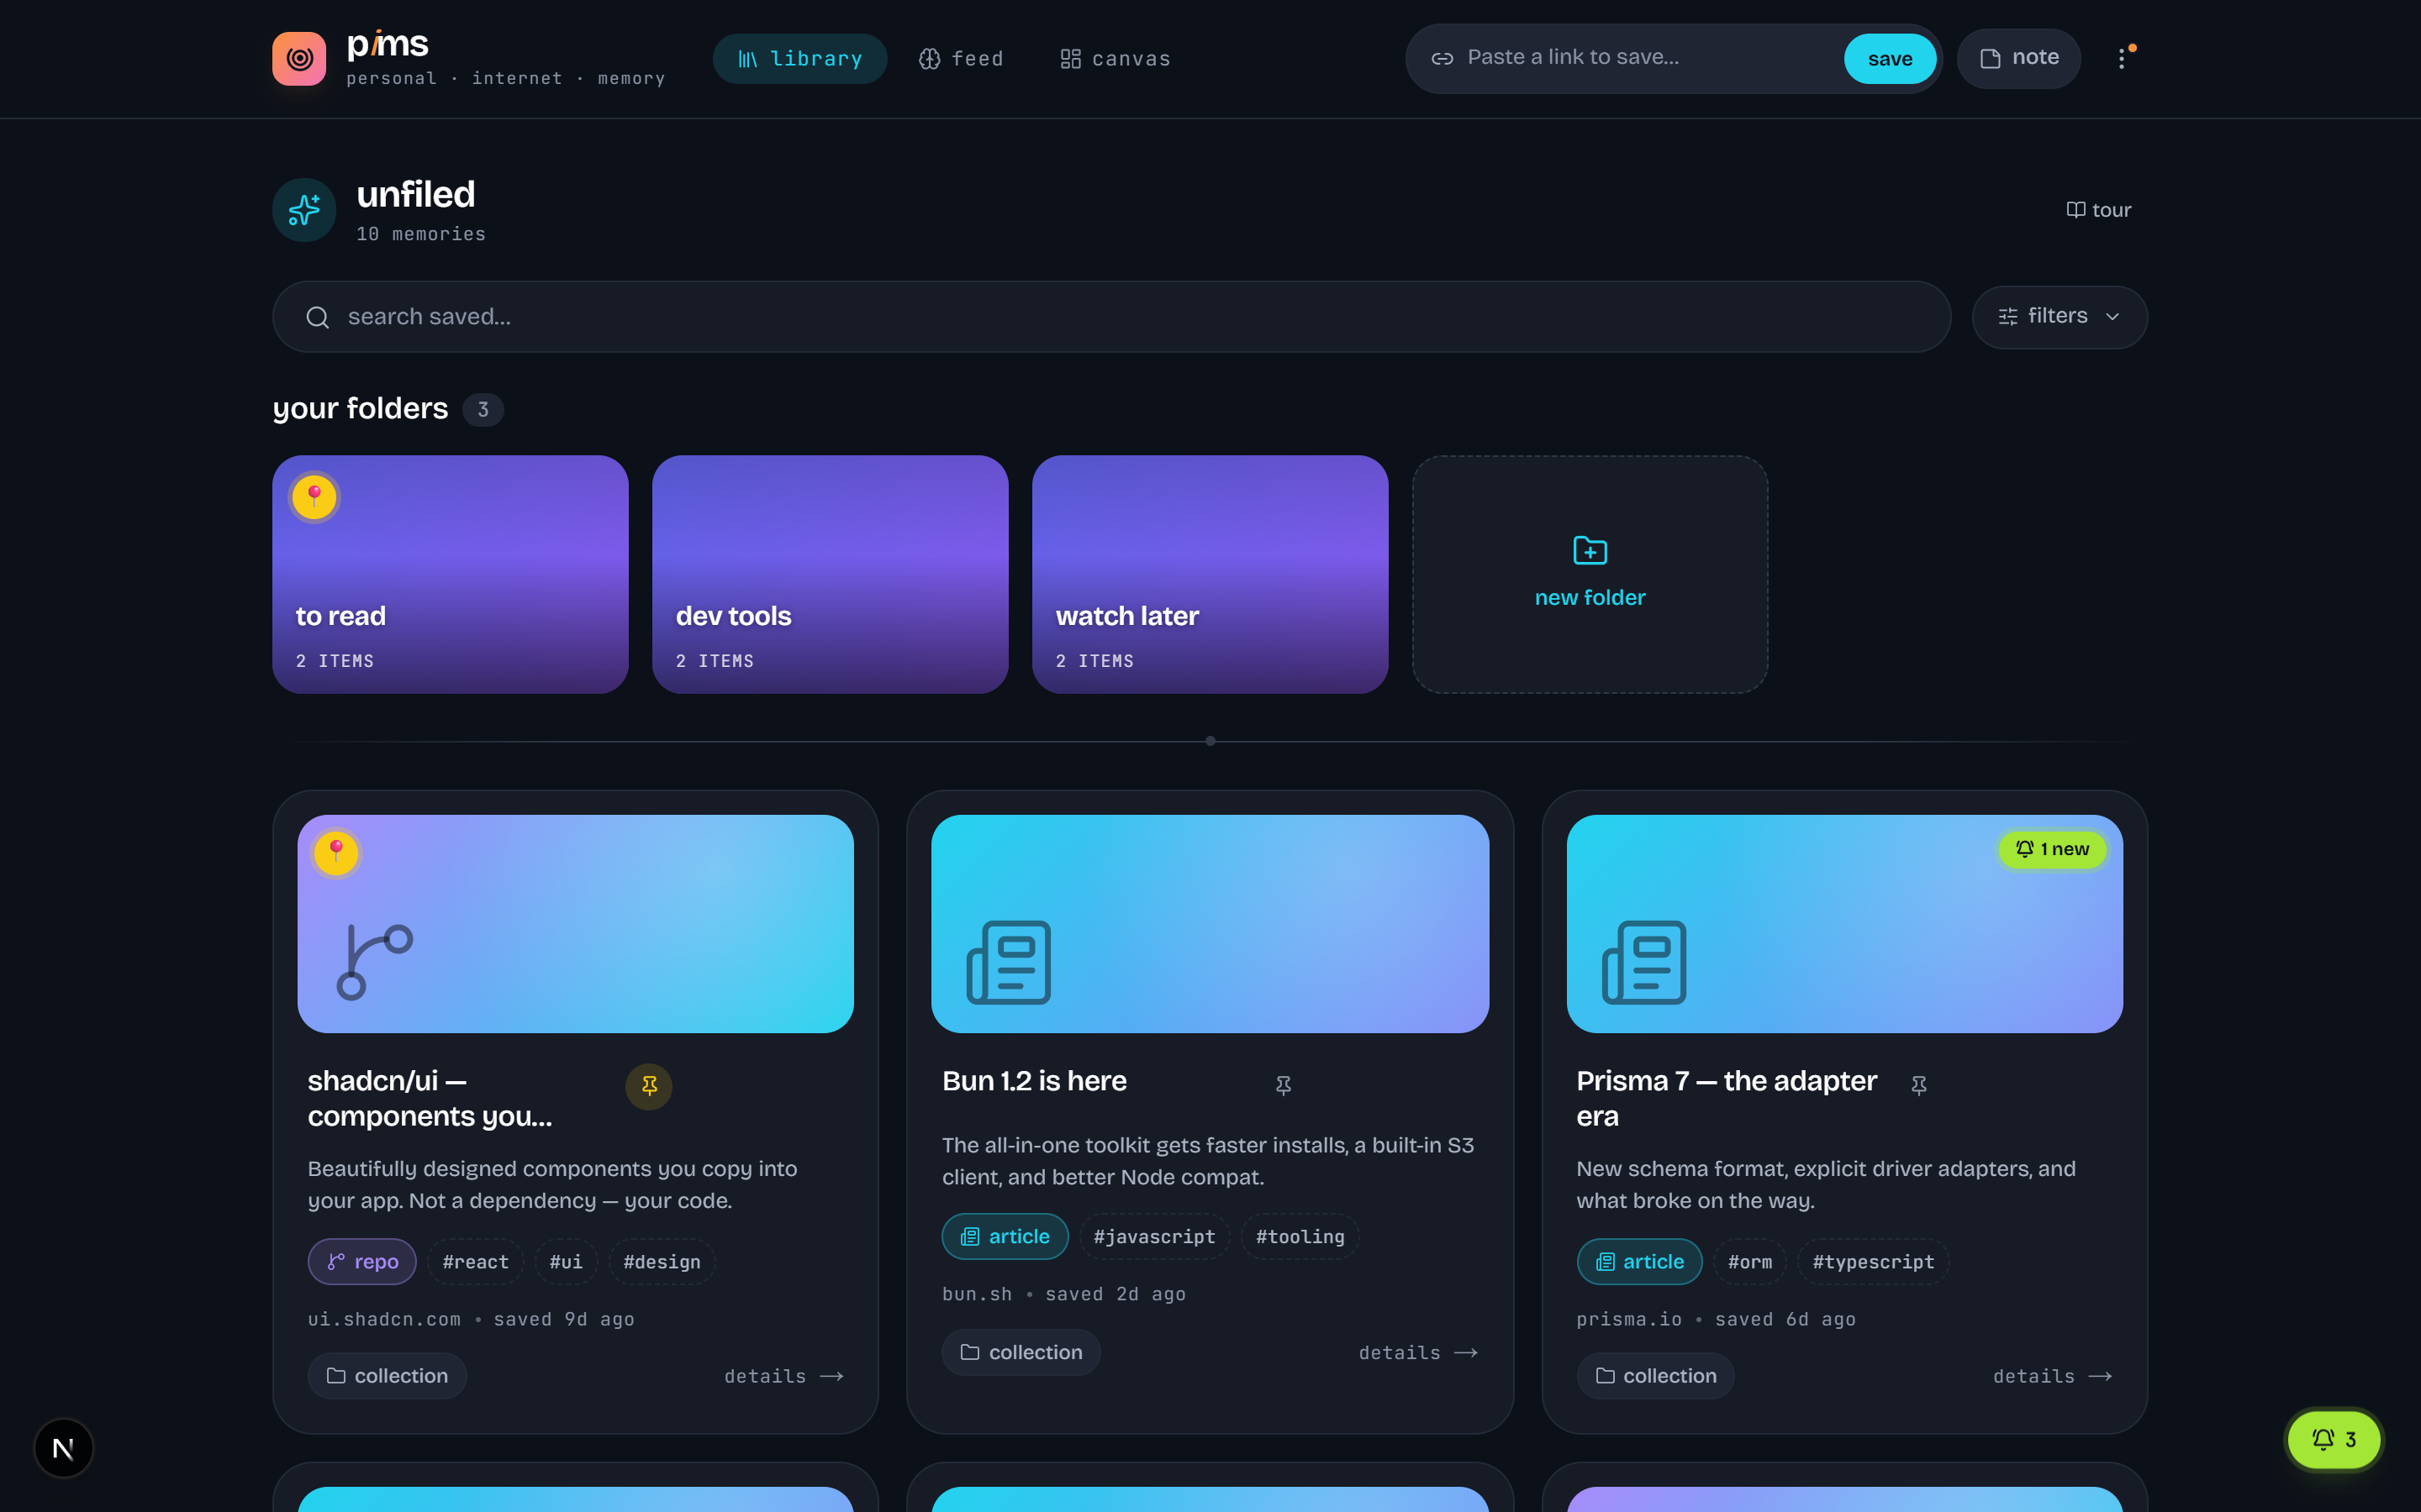
Task: Open collection picker on Prisma 7 card
Action: point(1656,1376)
